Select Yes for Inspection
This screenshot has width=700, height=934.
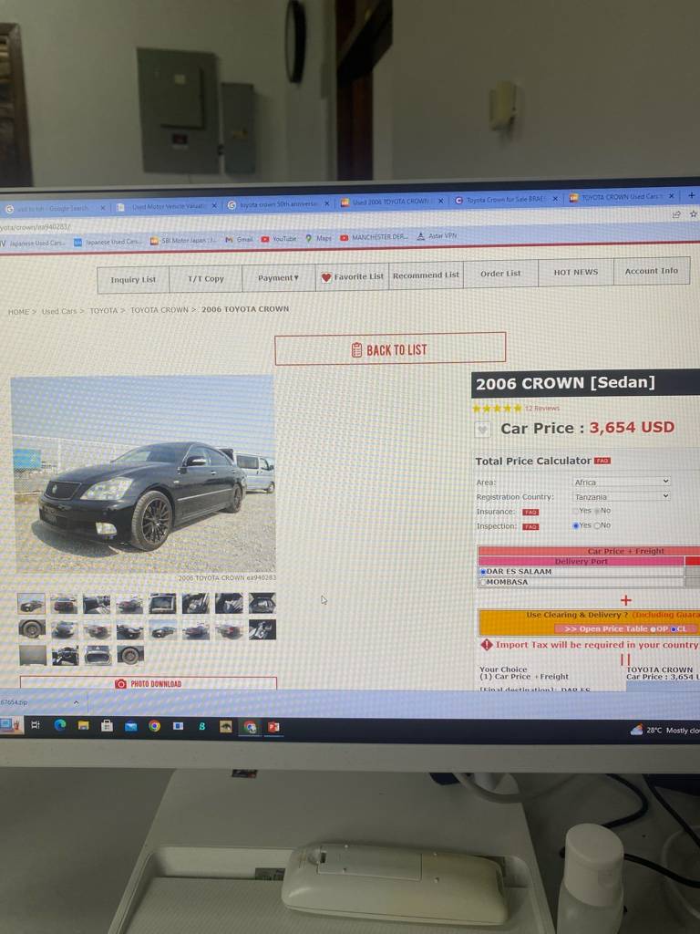point(576,526)
